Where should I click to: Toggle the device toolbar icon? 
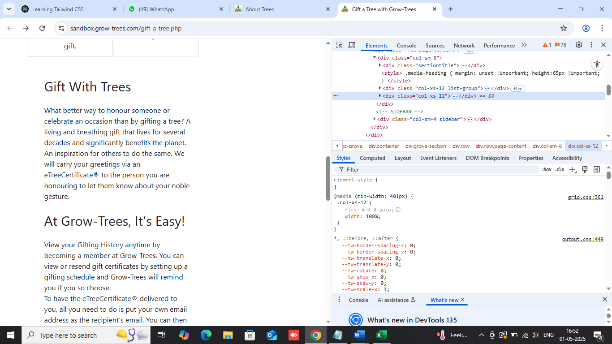[x=352, y=45]
